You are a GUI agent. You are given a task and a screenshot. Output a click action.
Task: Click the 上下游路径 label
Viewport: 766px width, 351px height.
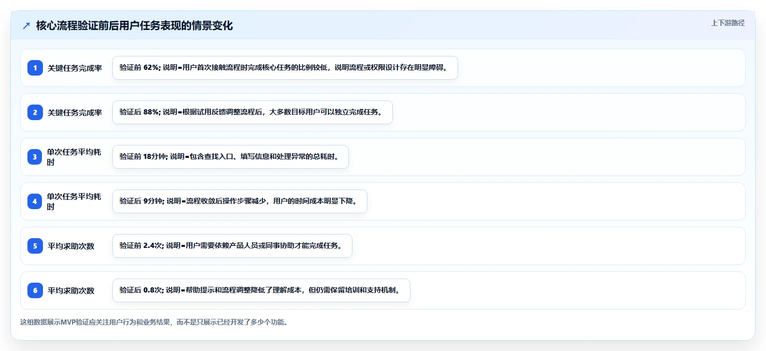pyautogui.click(x=728, y=23)
